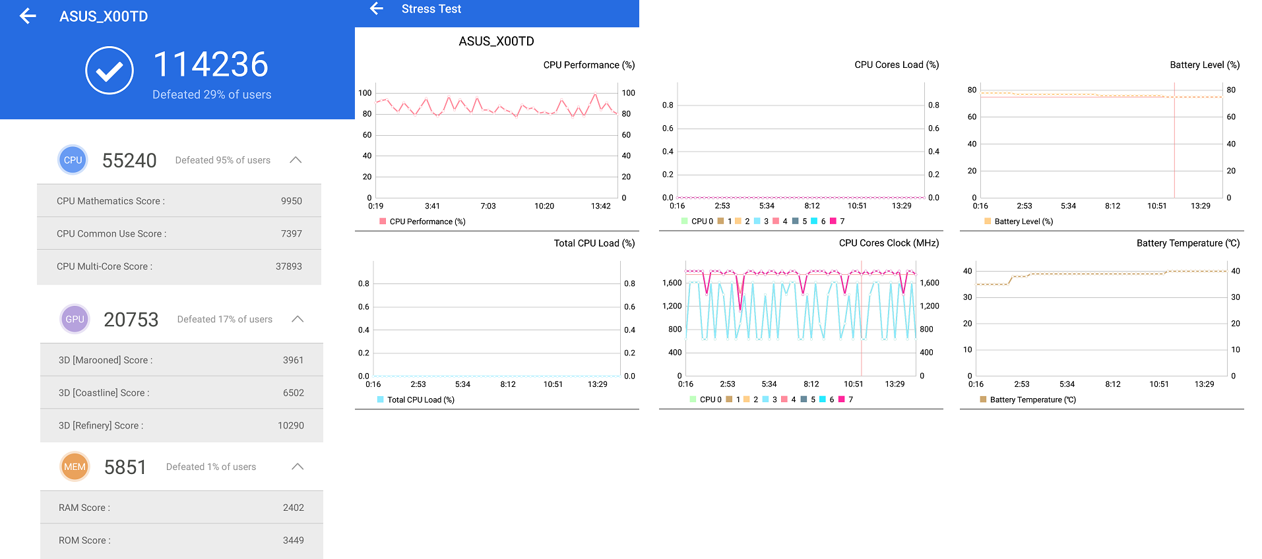1262x559 pixels.
Task: Tap the orange MEM badge icon
Action: click(75, 467)
